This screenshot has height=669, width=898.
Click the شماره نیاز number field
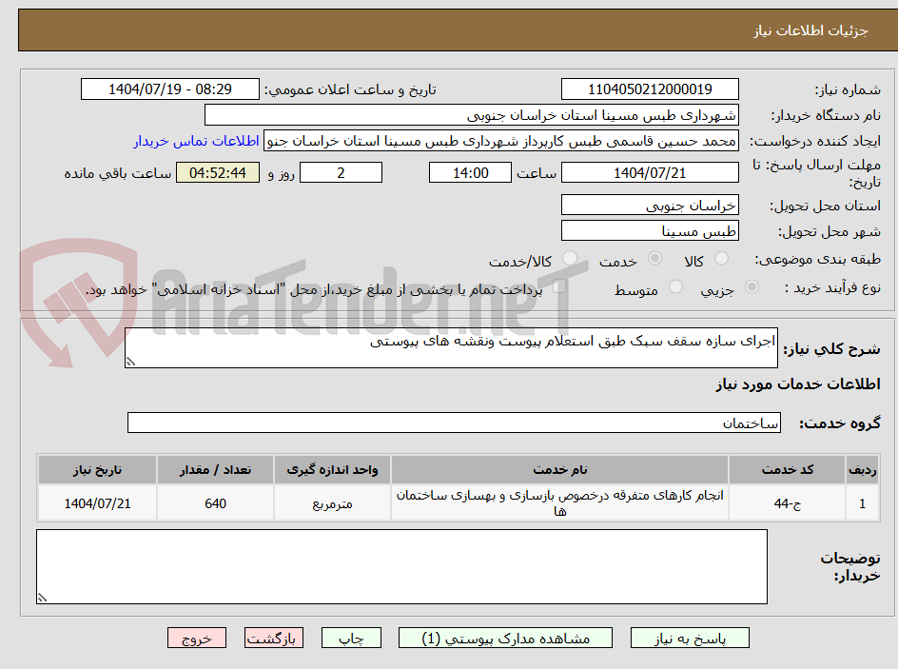[650, 88]
